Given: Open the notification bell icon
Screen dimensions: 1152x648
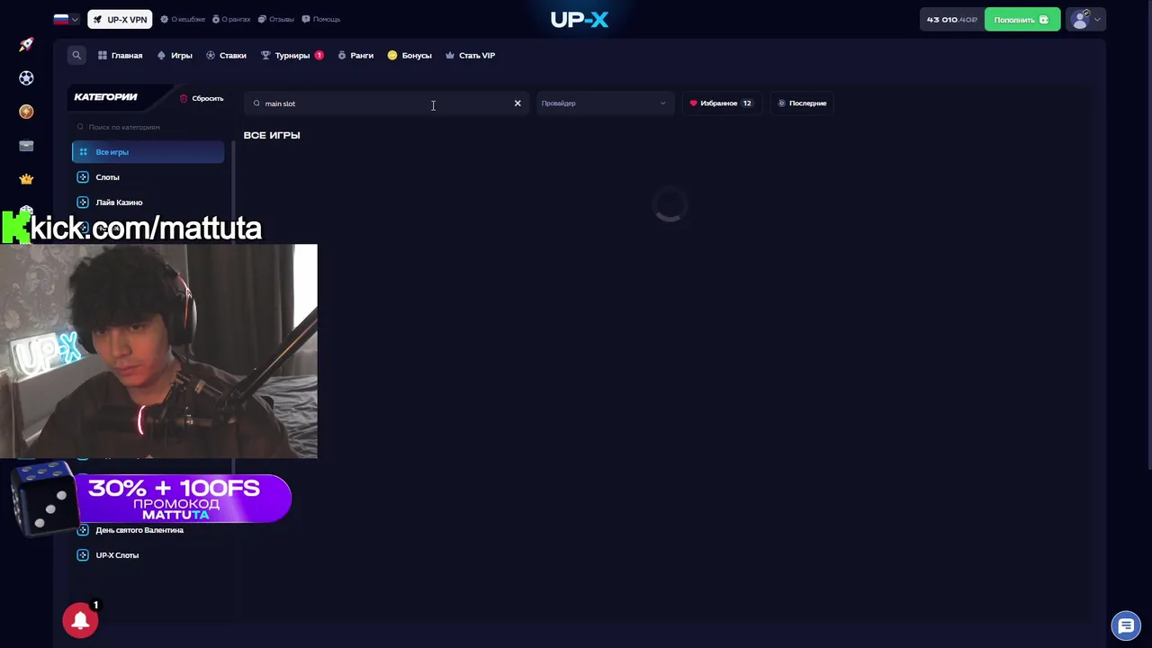Looking at the screenshot, I should (80, 620).
